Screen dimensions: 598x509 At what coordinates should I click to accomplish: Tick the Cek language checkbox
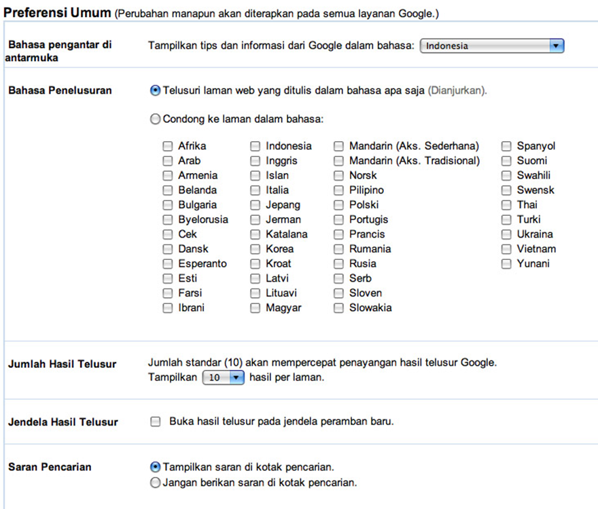[167, 234]
